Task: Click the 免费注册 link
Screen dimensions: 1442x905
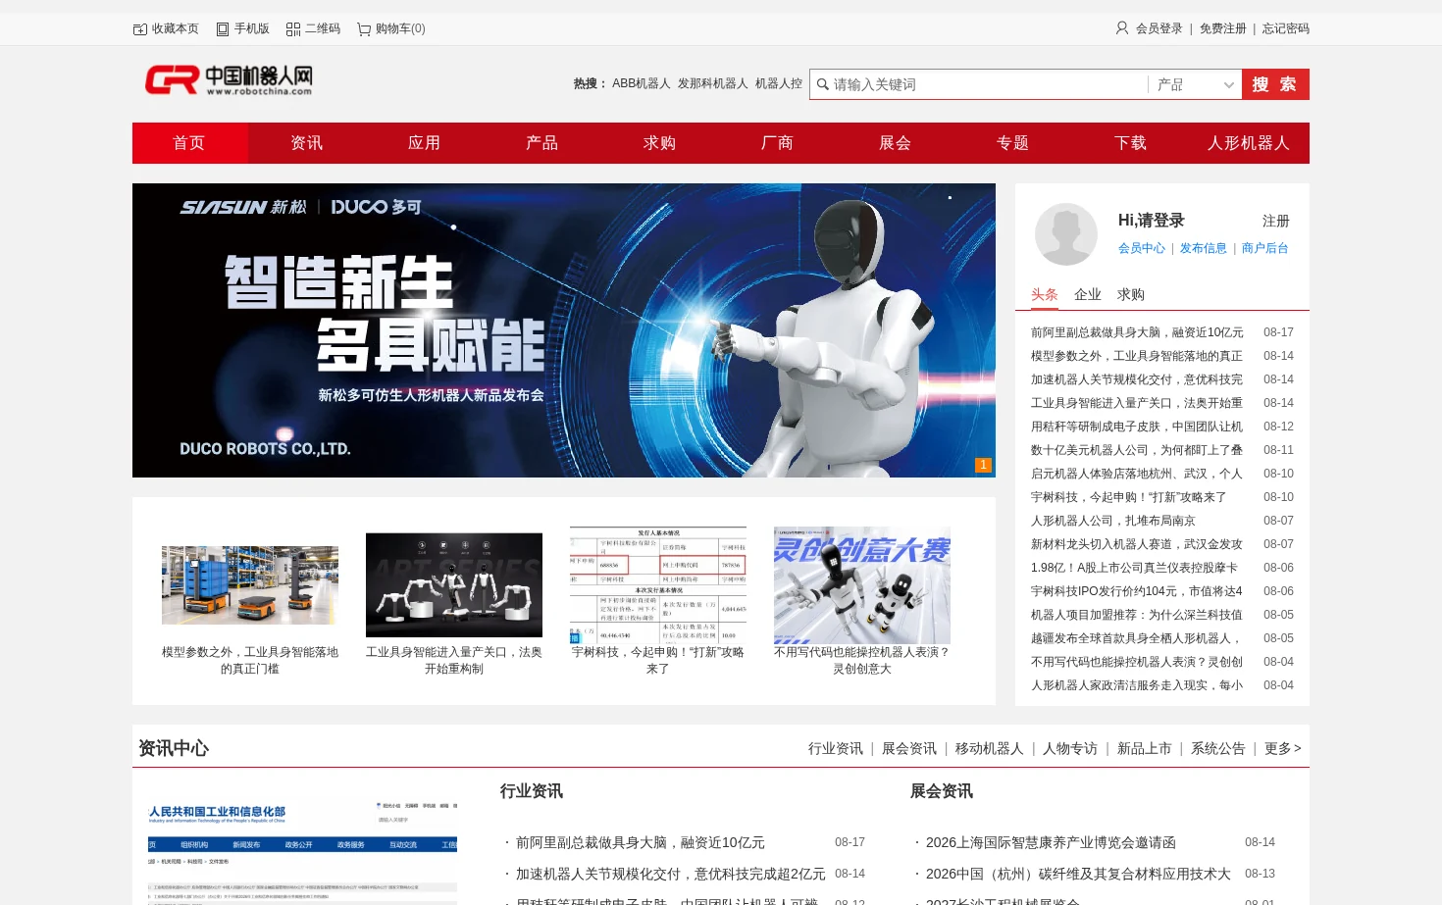Action: pyautogui.click(x=1223, y=29)
